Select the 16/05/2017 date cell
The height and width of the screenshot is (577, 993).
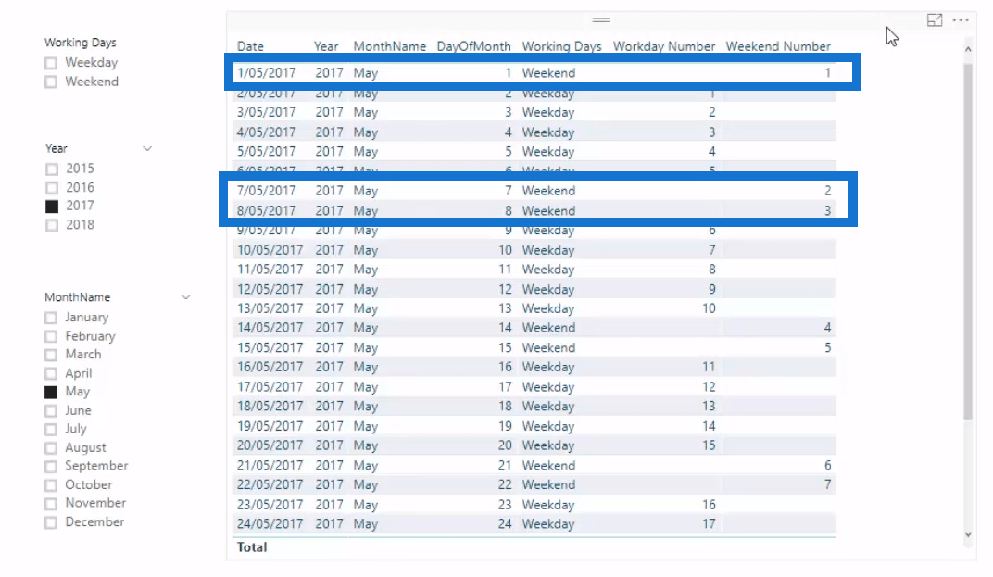click(x=270, y=367)
